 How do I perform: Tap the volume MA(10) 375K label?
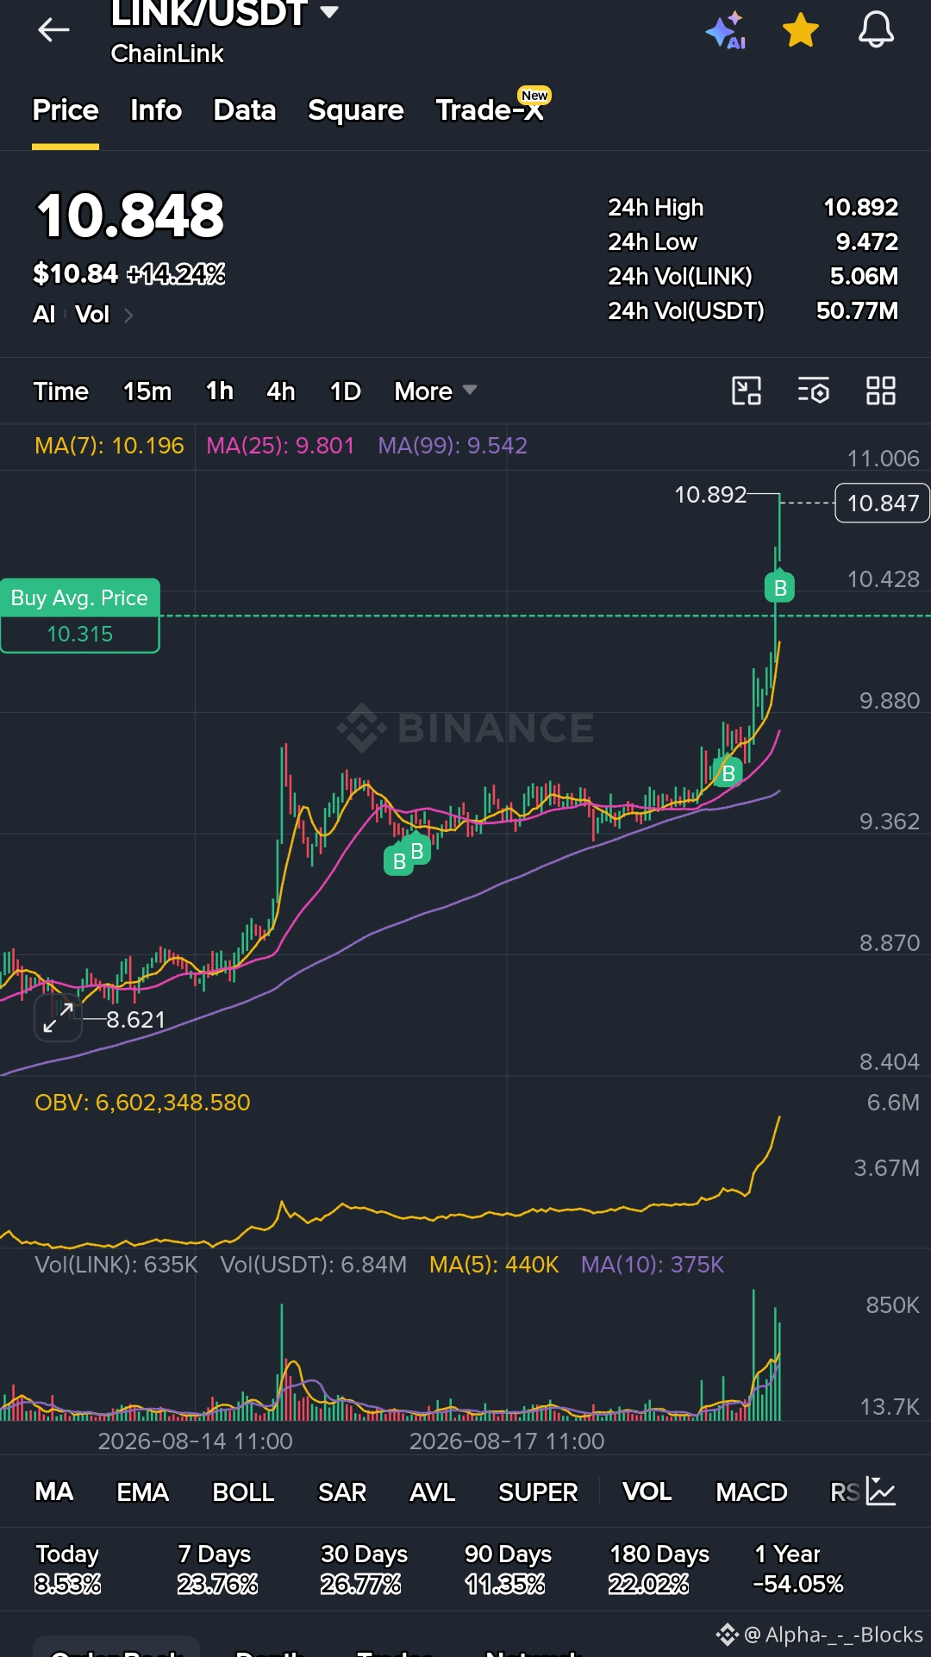[653, 1265]
